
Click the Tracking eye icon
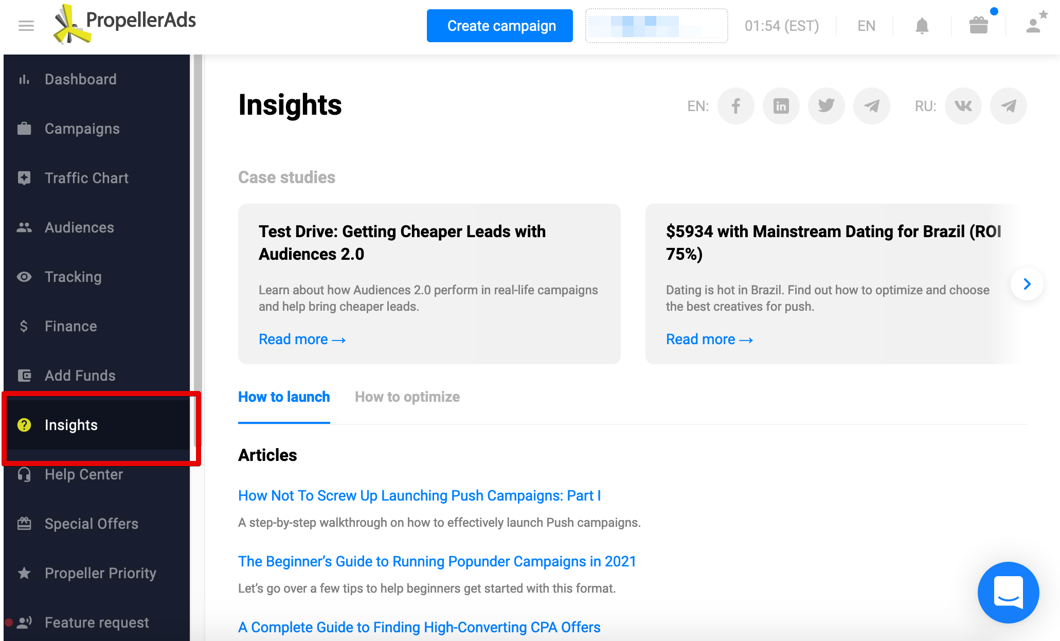coord(24,277)
